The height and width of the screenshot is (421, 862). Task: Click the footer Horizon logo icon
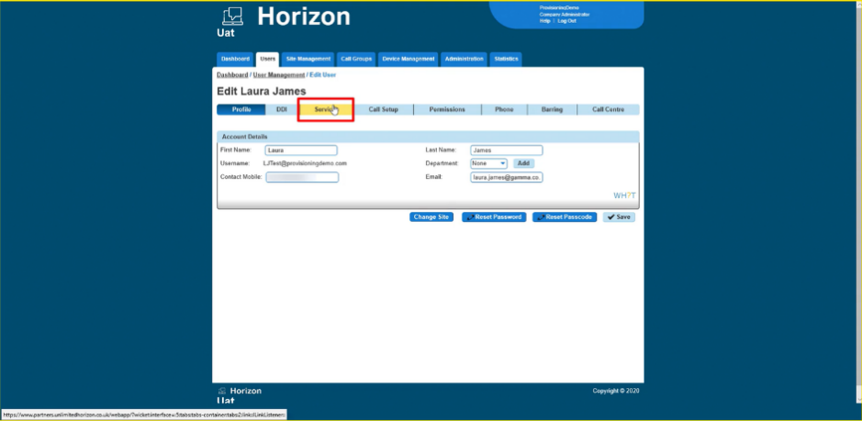222,391
